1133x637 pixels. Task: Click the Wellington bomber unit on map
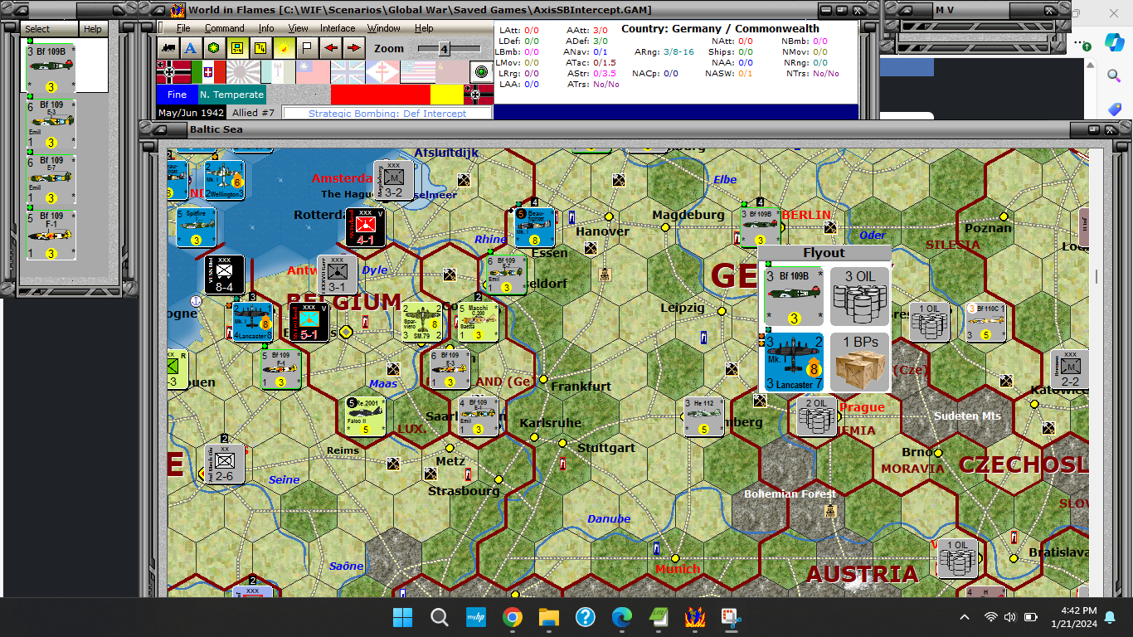224,180
